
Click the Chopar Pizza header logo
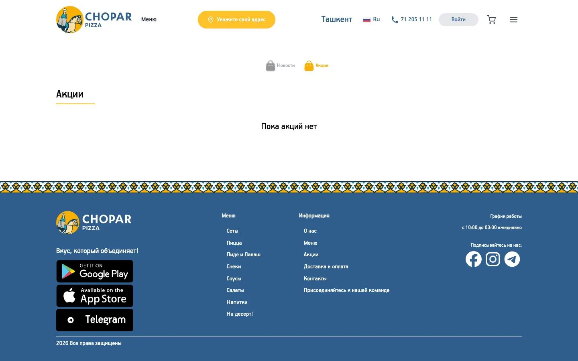pos(94,20)
